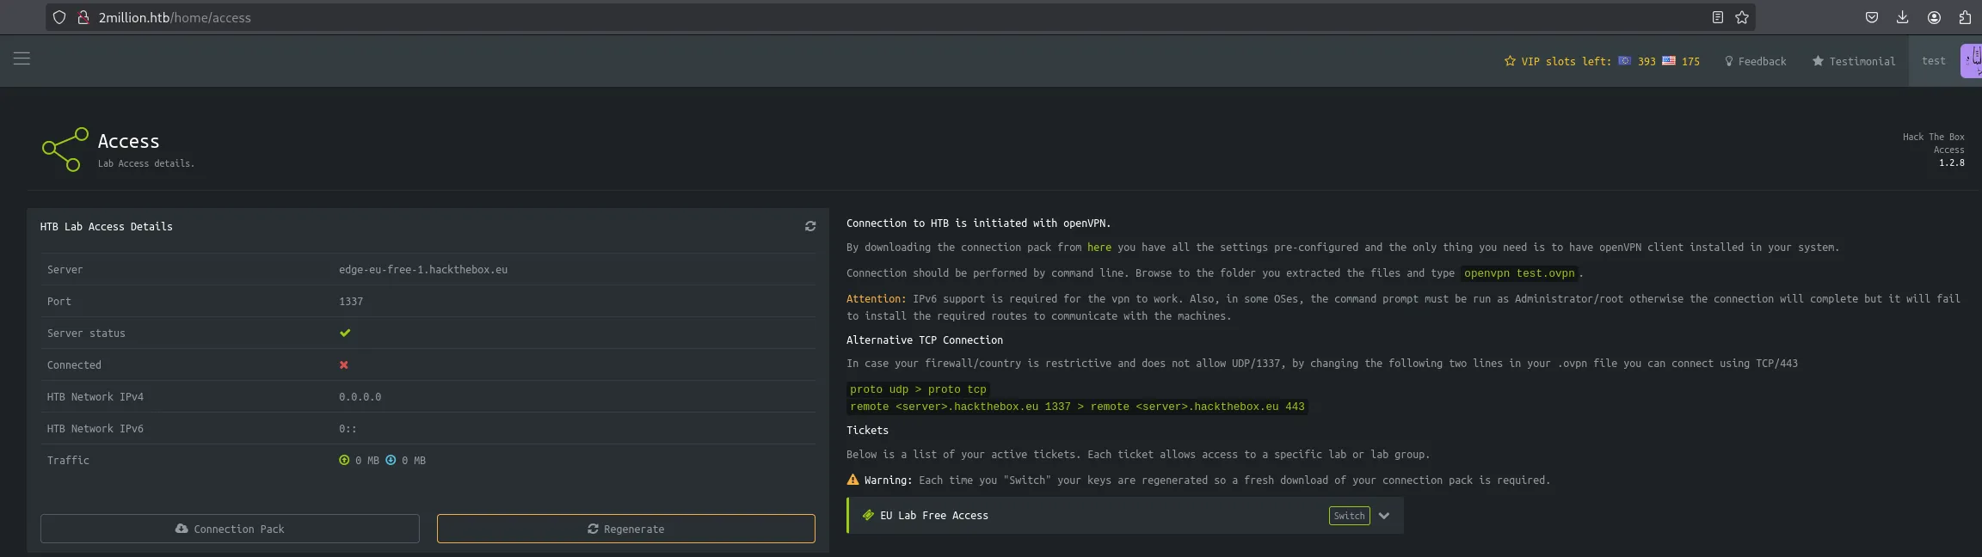This screenshot has width=1982, height=557.
Task: Open the hamburger sidebar menu
Action: 22,58
